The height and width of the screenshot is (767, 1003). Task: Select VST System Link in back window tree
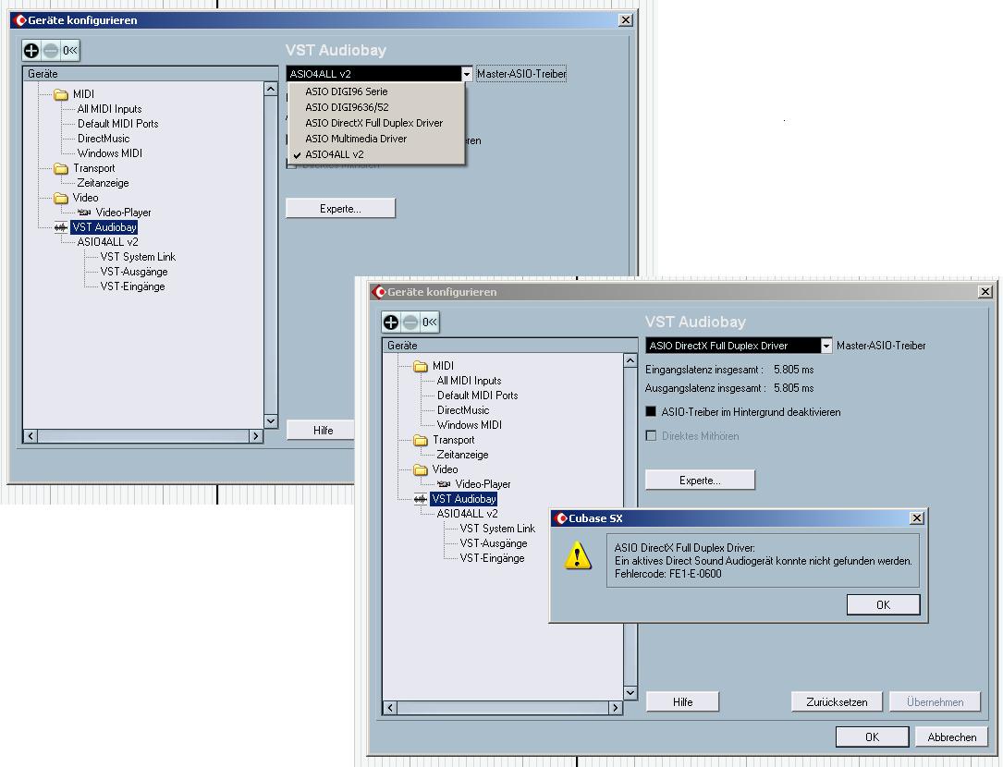(x=138, y=257)
